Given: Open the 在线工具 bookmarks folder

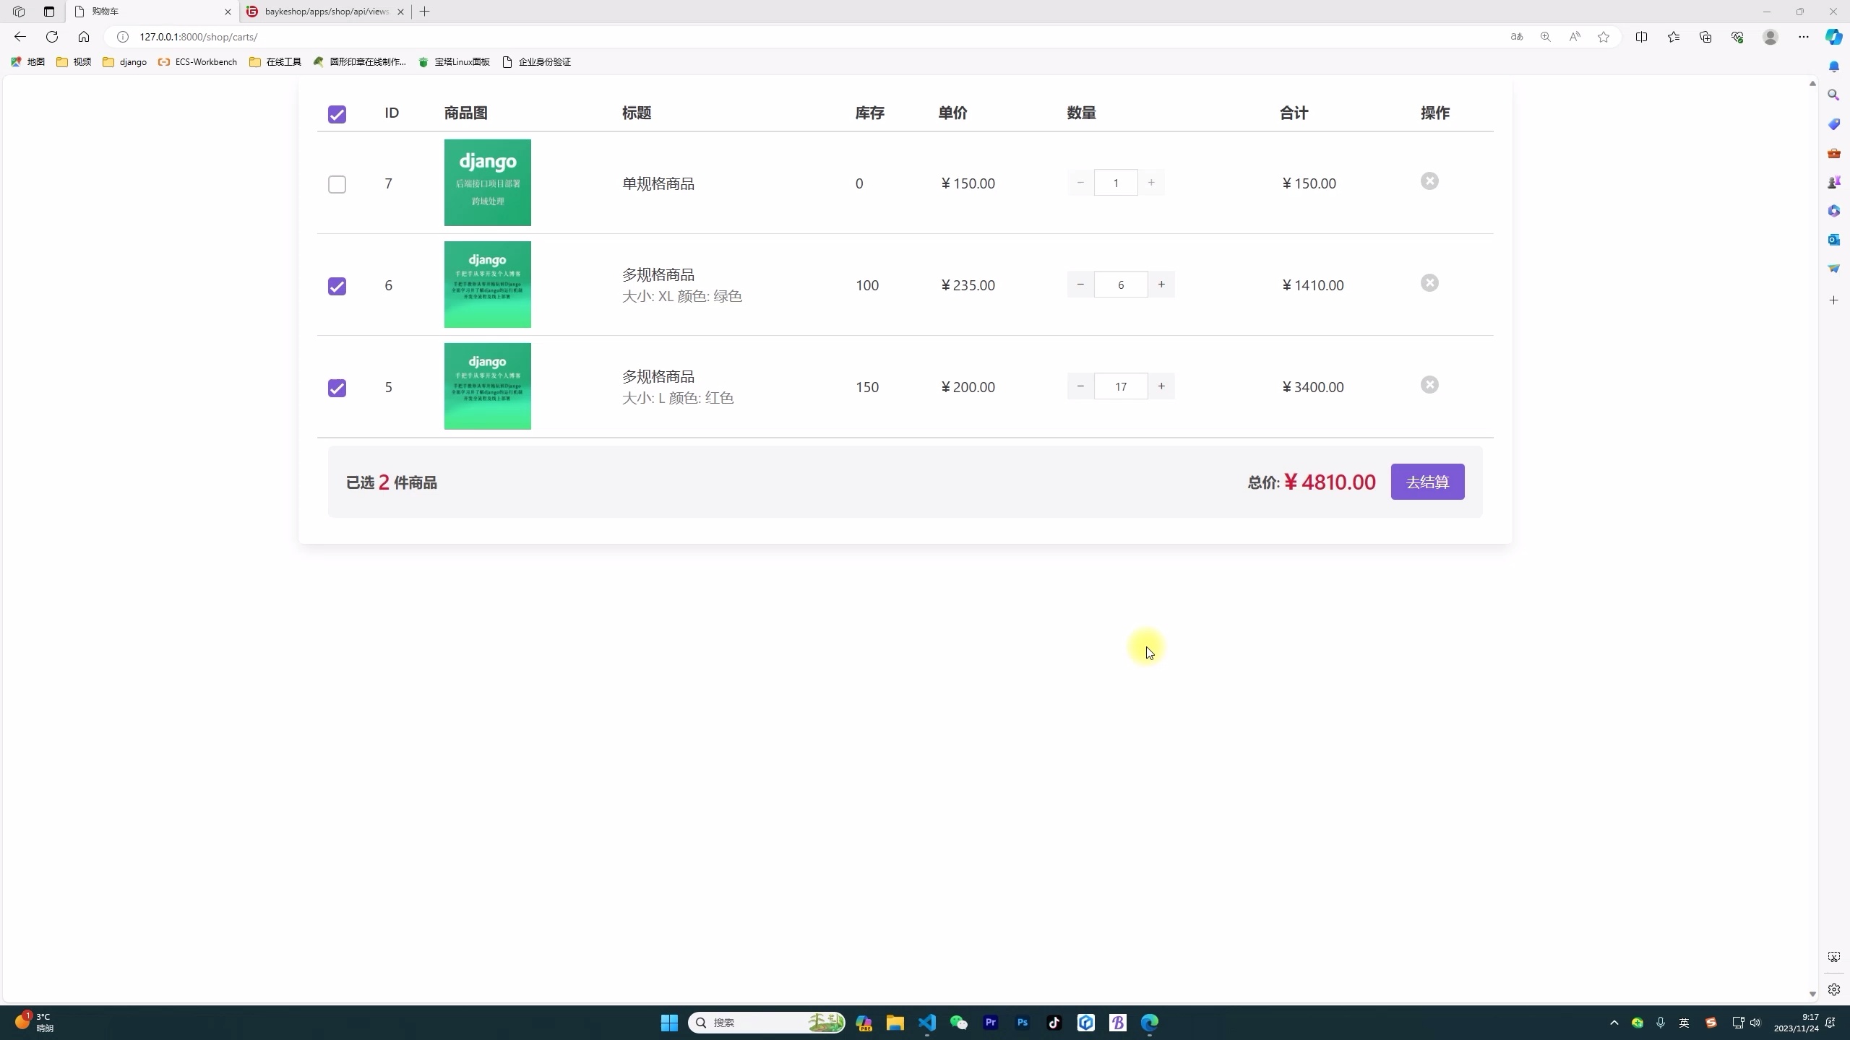Looking at the screenshot, I should (x=275, y=61).
